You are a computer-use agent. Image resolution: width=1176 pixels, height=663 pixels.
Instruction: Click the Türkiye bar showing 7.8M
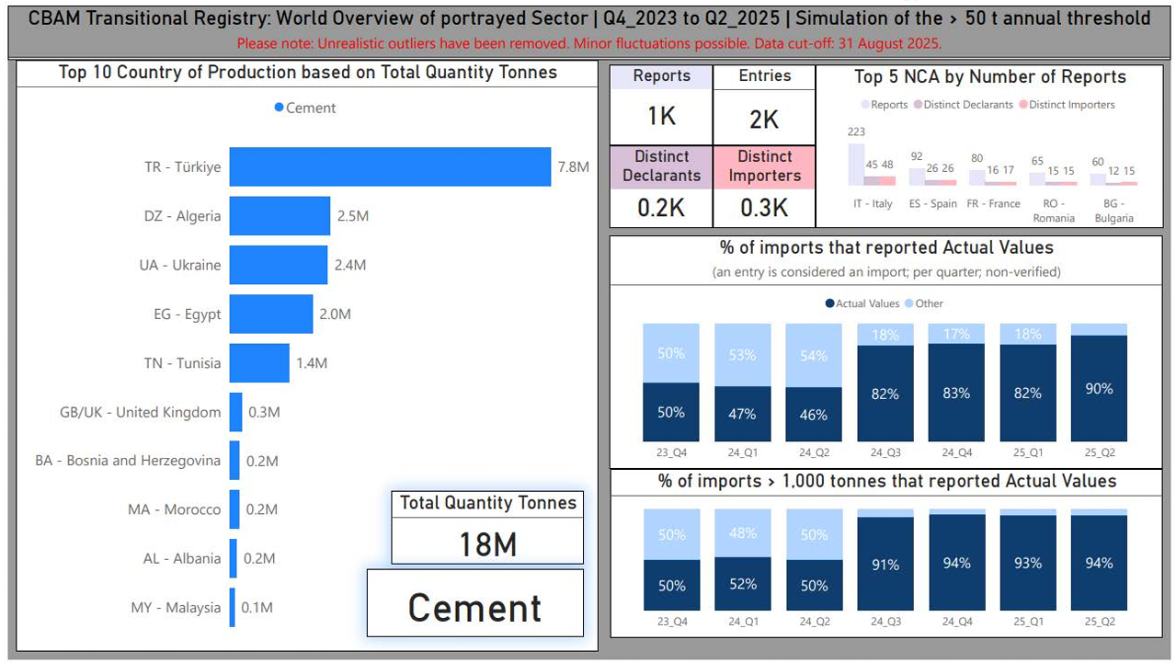390,166
